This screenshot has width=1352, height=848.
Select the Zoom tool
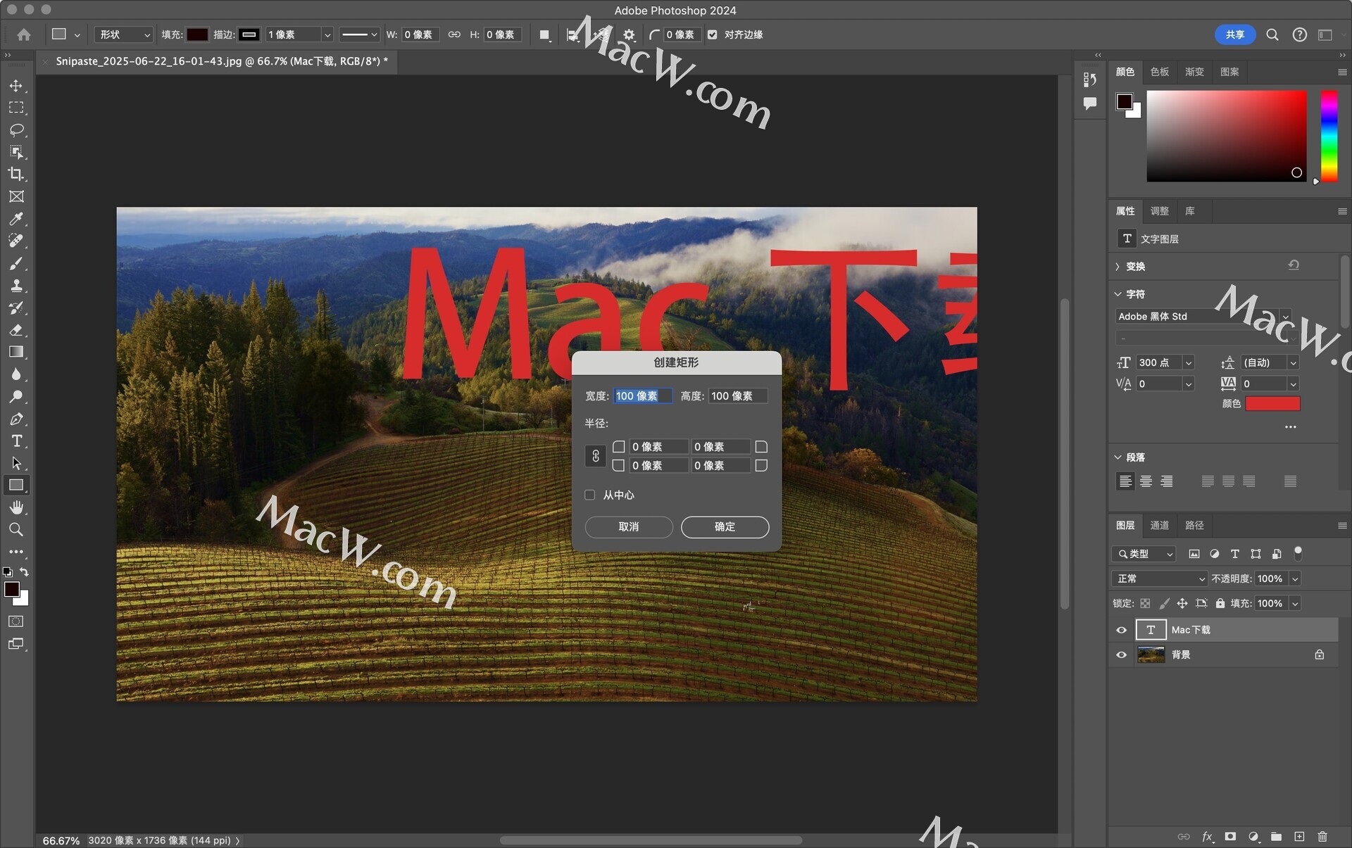point(16,529)
